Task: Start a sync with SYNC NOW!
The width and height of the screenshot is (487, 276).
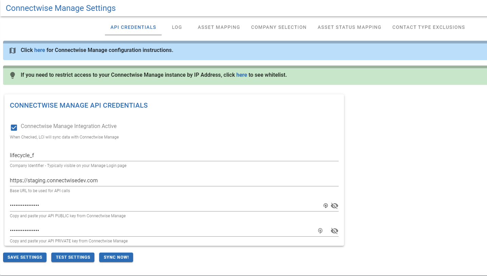Action: [x=116, y=257]
